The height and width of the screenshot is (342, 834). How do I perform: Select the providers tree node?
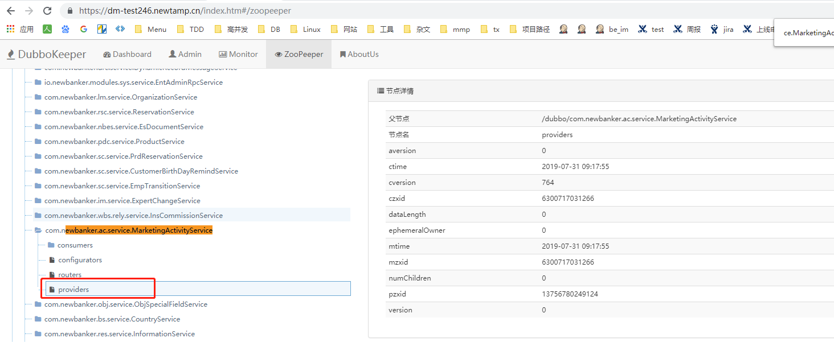[x=73, y=290]
